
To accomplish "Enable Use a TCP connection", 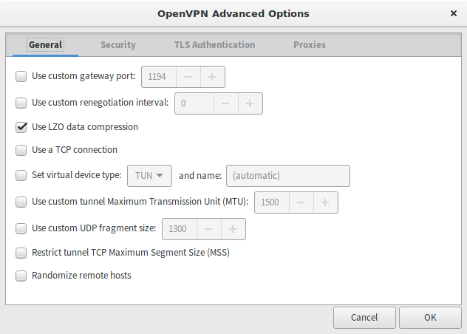I will (21, 150).
